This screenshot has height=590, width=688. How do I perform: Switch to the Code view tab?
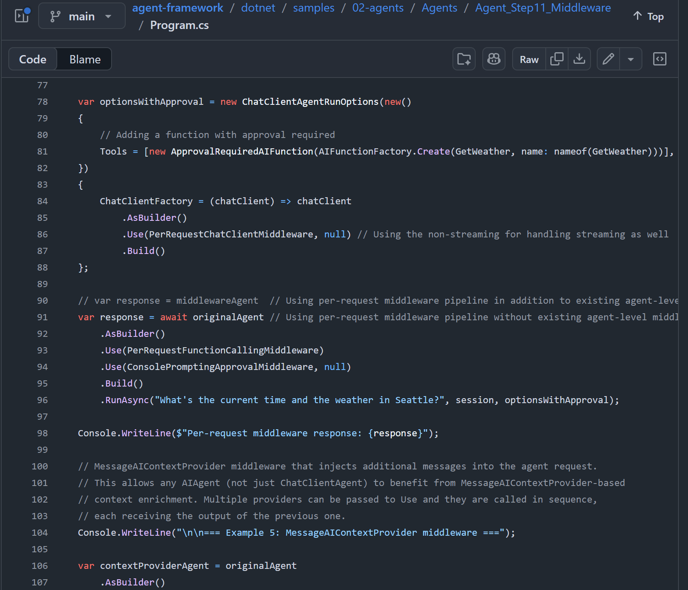pos(33,59)
